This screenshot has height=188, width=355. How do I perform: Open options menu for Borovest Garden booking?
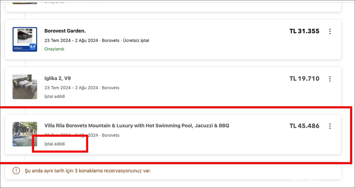tap(330, 31)
